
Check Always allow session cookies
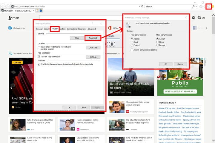[132, 50]
